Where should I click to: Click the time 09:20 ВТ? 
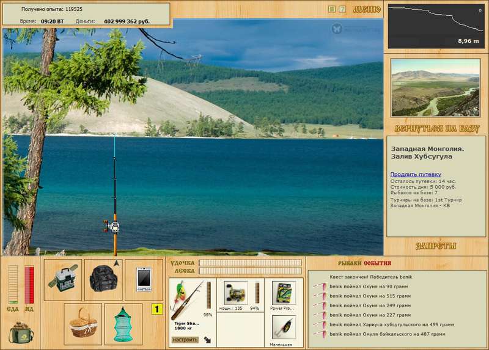[x=52, y=21]
